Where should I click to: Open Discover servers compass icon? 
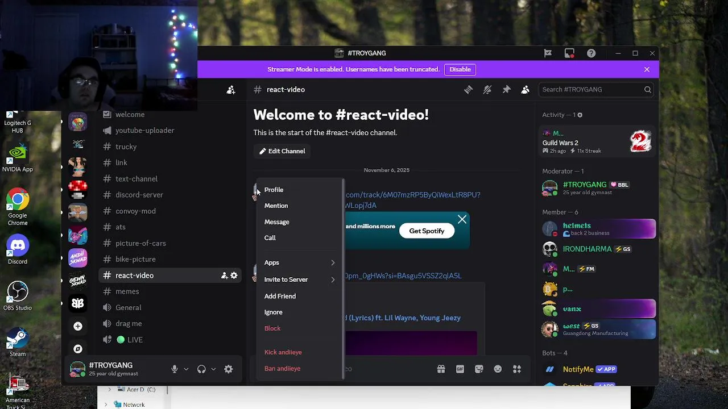78,349
